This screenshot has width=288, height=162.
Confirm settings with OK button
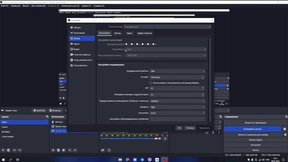click(179, 128)
